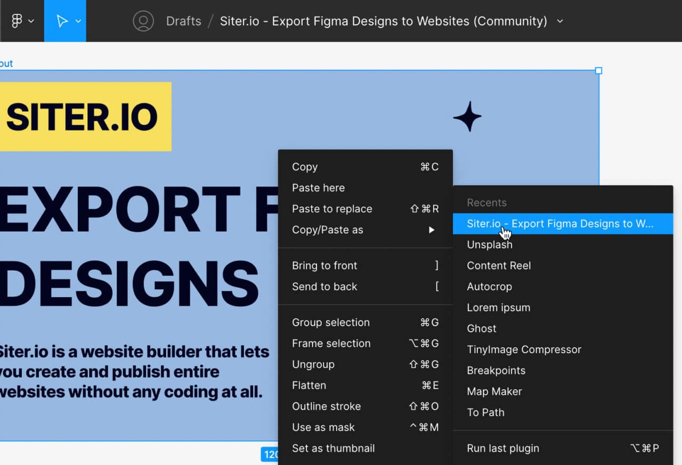Click the sparkle shape on the canvas
The width and height of the screenshot is (682, 465).
pos(467,117)
